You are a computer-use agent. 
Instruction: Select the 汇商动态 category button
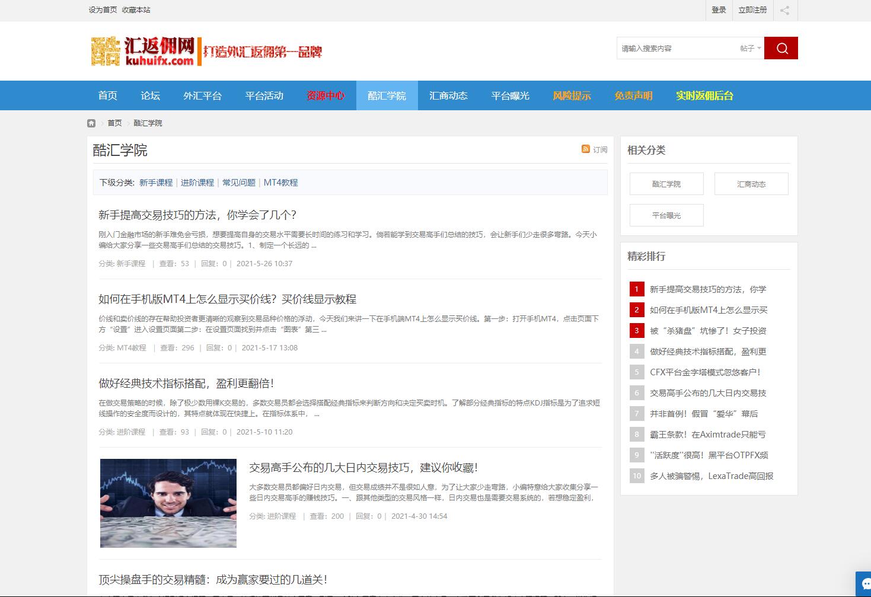click(751, 184)
